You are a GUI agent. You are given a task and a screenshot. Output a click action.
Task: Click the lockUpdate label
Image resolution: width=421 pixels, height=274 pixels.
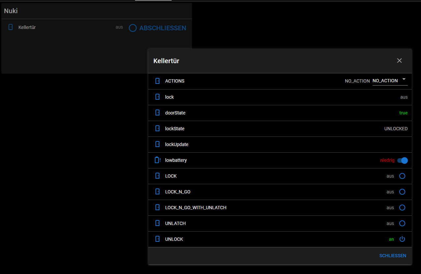(177, 144)
